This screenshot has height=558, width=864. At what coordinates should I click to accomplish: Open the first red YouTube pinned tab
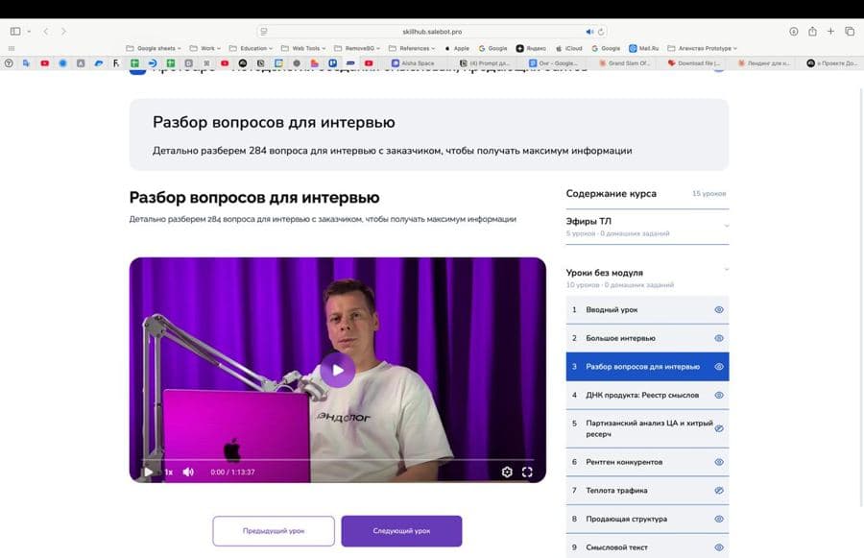click(x=44, y=63)
